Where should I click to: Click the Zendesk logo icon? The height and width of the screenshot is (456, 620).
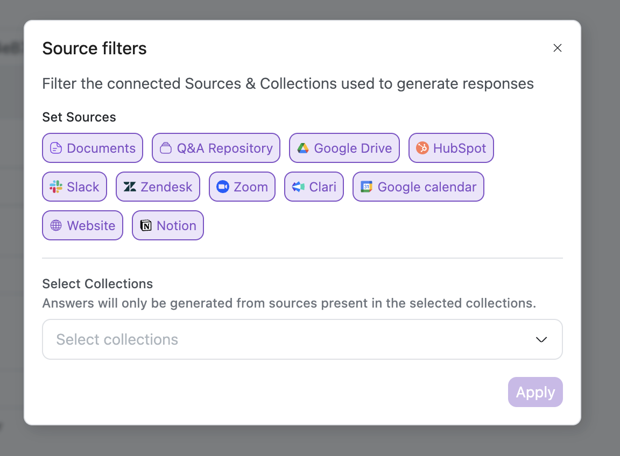tap(130, 187)
